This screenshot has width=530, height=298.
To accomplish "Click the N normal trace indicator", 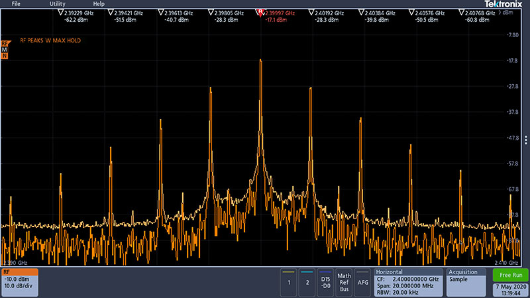I will (5, 56).
